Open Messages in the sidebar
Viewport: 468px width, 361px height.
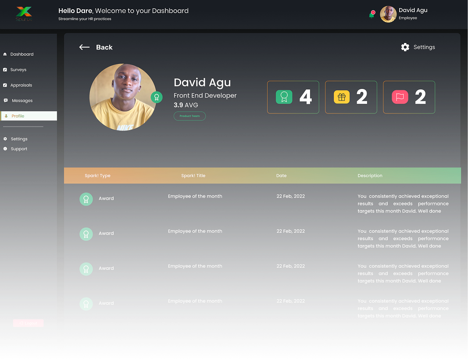click(22, 101)
